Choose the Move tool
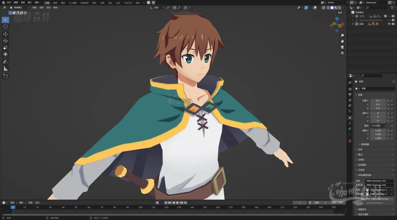397x220 pixels. pos(5,34)
